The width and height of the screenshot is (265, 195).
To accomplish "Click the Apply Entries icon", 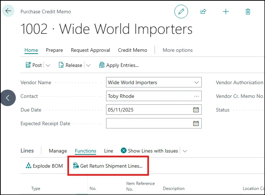I will [101, 65].
